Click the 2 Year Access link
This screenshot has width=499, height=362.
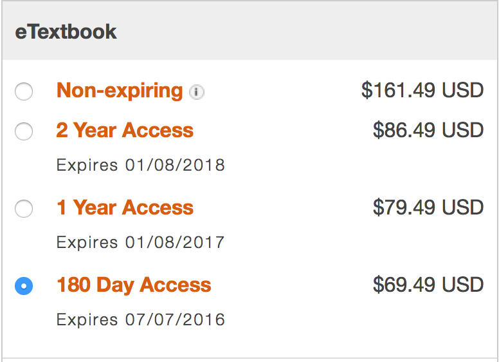click(125, 130)
